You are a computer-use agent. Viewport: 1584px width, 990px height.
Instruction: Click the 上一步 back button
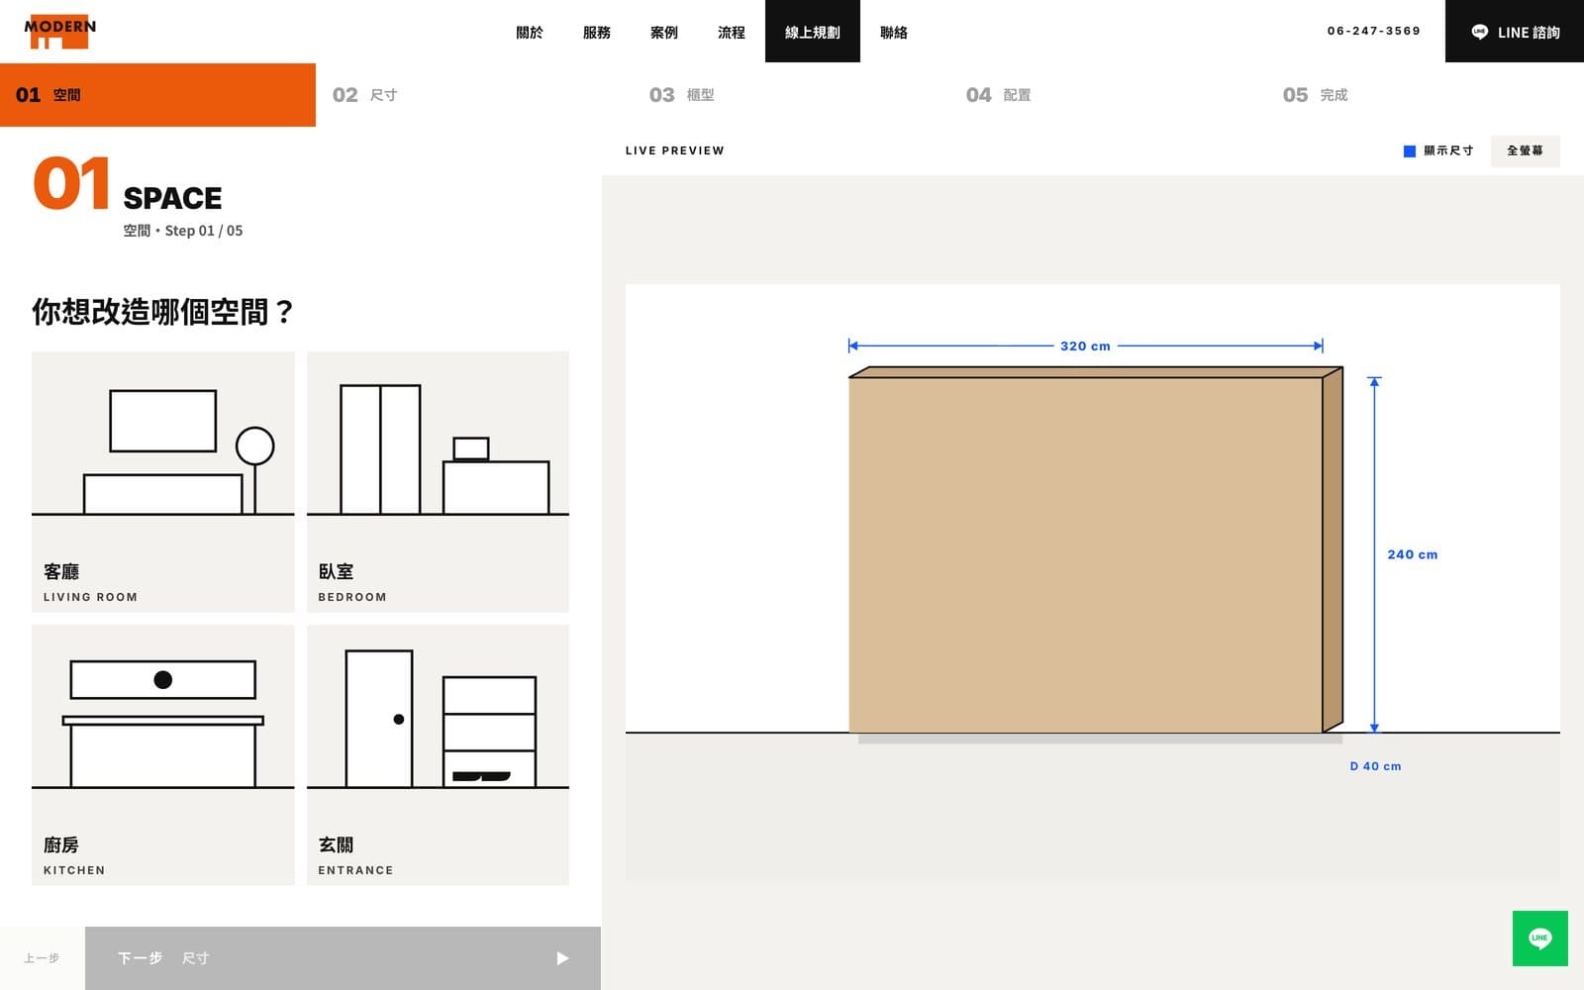pyautogui.click(x=42, y=958)
